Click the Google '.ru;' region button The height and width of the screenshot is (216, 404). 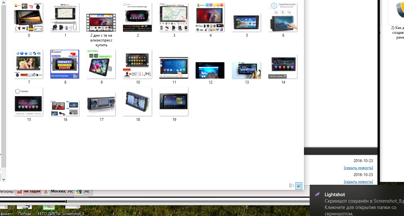click(87, 191)
